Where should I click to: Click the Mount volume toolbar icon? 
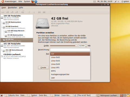click(3, 12)
